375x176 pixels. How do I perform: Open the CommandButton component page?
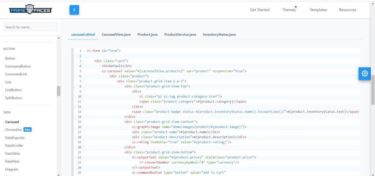(x=18, y=66)
